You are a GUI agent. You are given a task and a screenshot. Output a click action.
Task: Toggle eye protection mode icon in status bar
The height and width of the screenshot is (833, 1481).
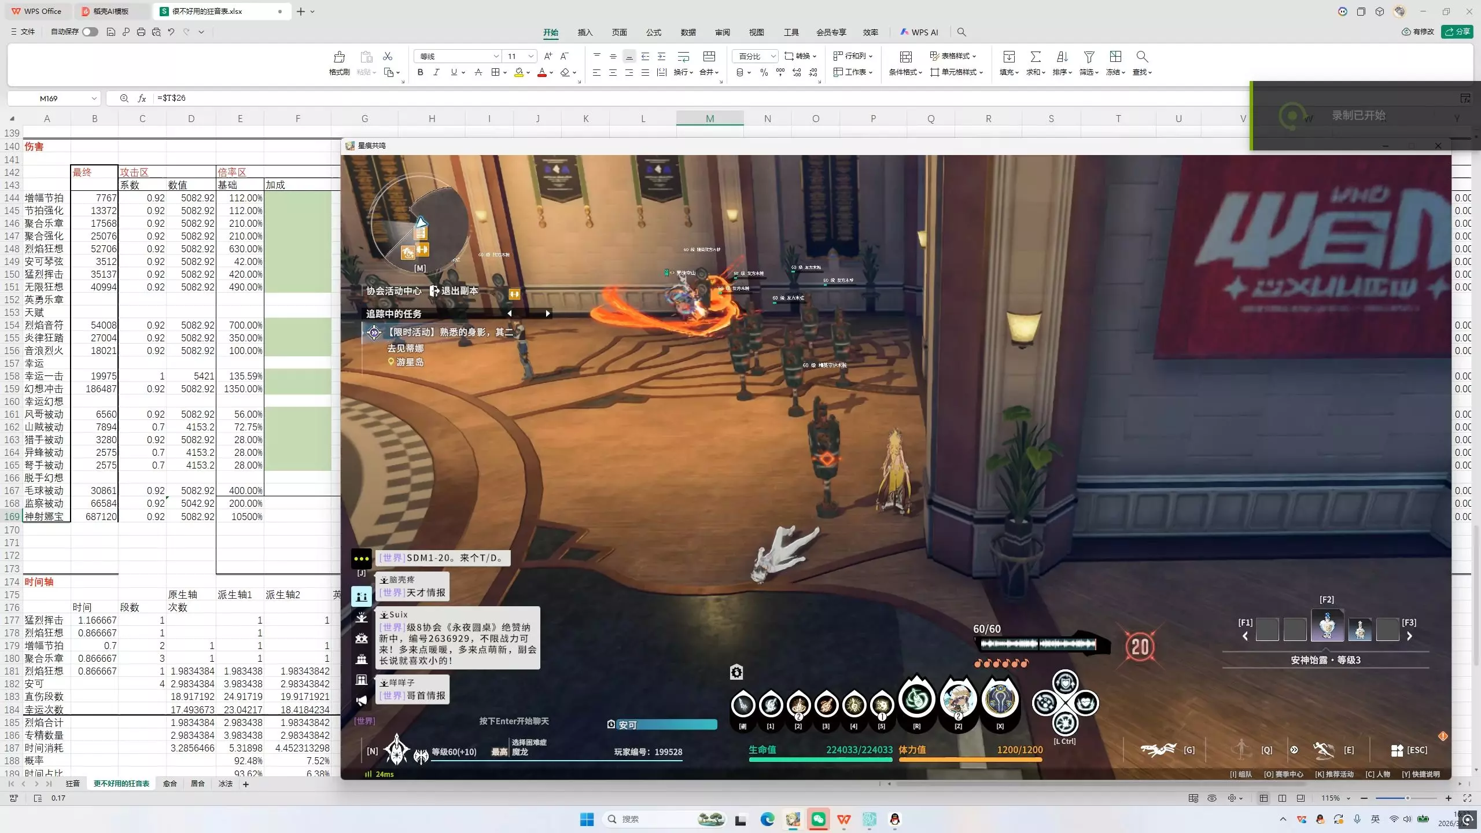tap(1212, 798)
